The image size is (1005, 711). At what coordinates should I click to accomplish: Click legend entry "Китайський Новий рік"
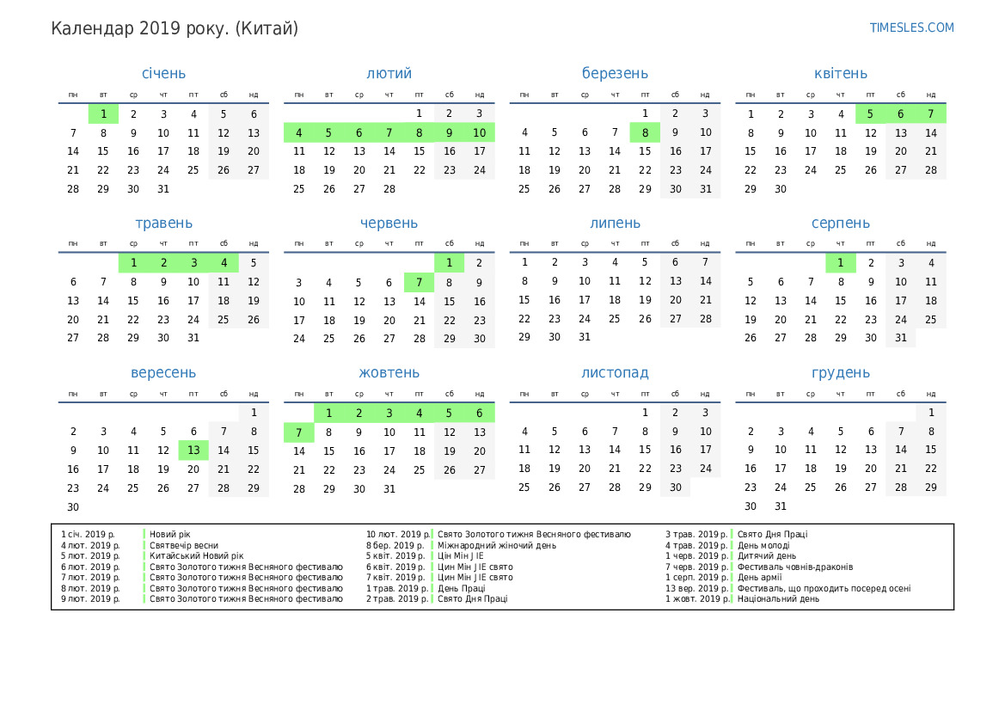[x=196, y=556]
